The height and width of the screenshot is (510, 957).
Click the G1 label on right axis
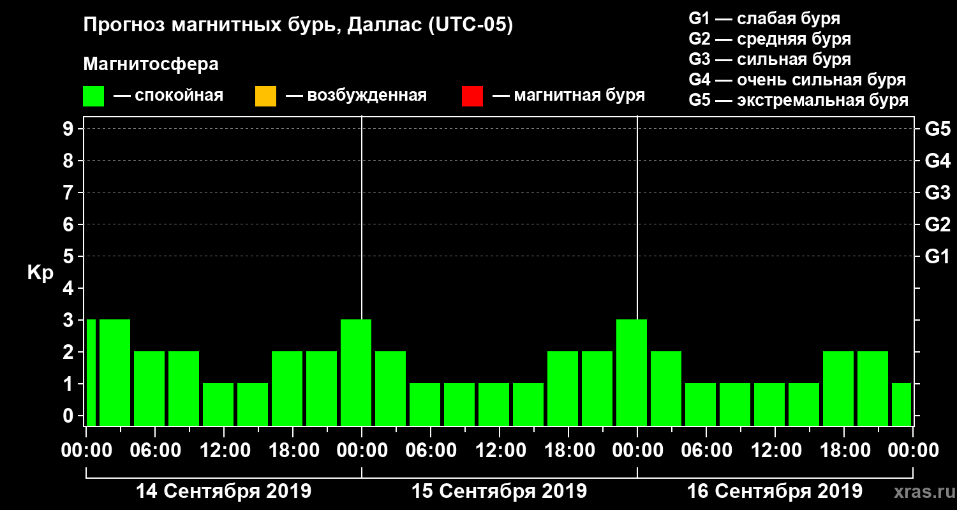(x=938, y=256)
